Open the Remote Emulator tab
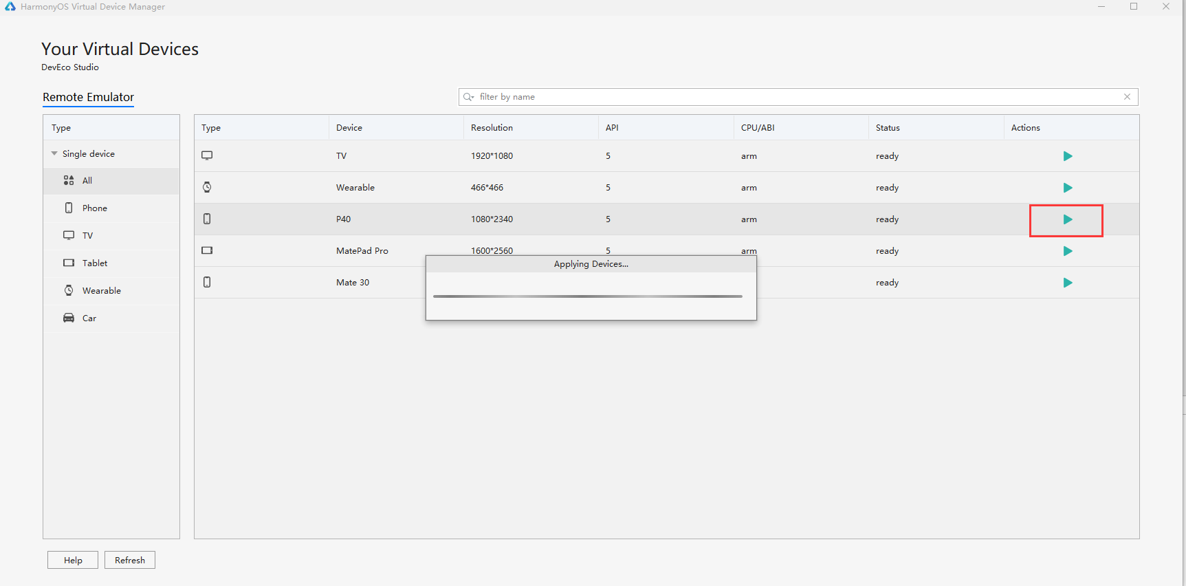The width and height of the screenshot is (1186, 586). [x=88, y=97]
